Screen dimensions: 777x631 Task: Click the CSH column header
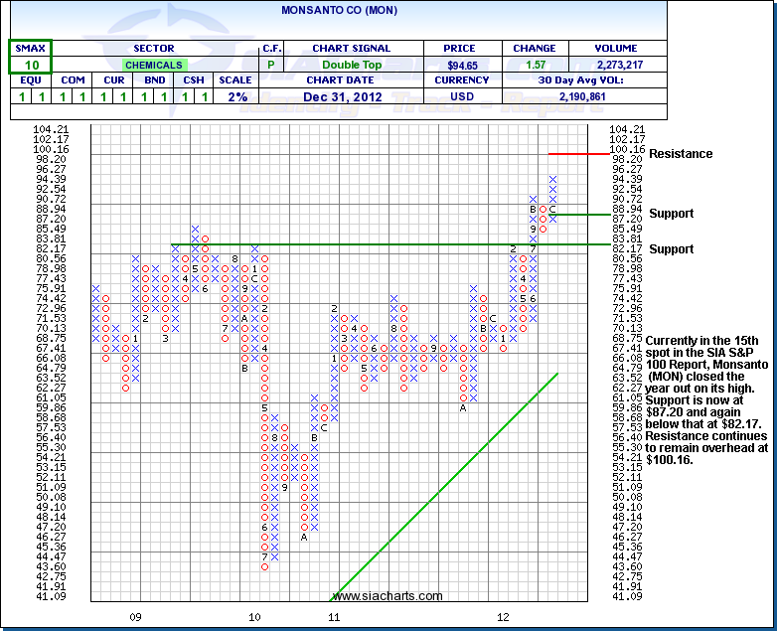point(192,81)
